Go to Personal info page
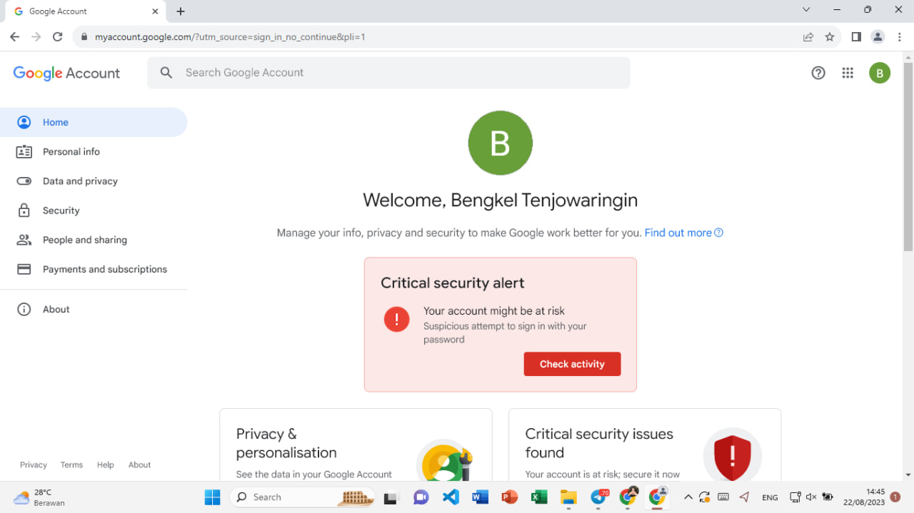This screenshot has width=914, height=513. click(x=71, y=152)
